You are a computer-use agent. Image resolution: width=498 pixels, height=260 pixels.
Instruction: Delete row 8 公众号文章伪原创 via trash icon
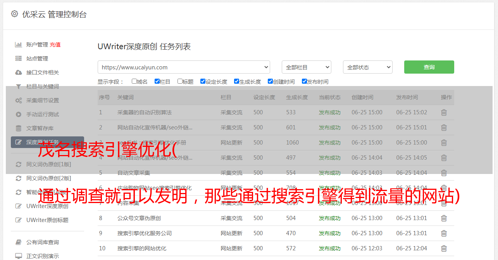[x=444, y=218]
